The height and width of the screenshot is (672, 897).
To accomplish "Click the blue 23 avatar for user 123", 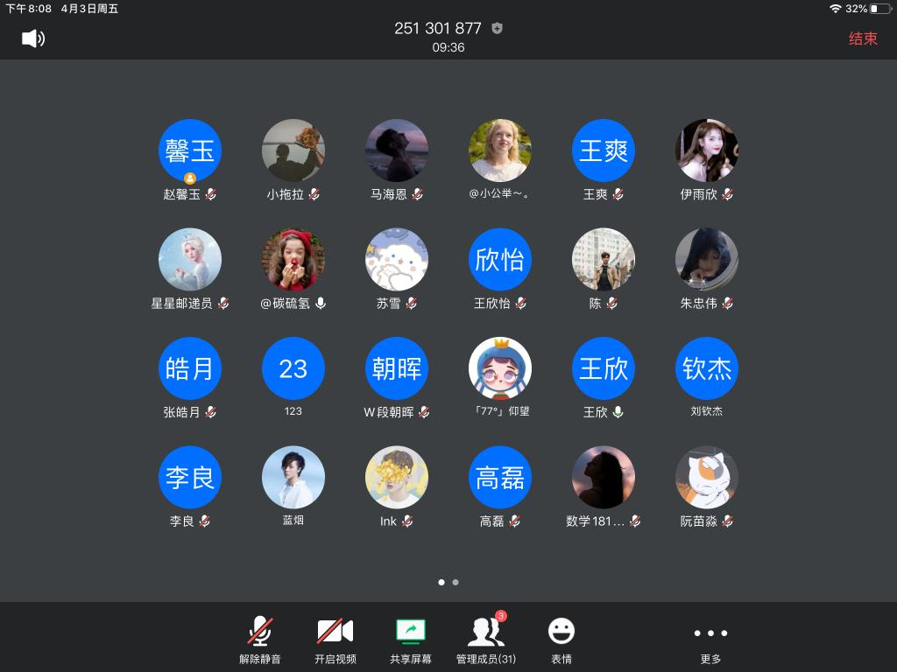I will click(293, 368).
